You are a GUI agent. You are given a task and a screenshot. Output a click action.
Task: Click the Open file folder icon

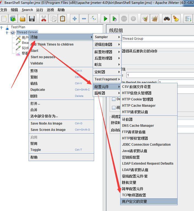click(x=22, y=19)
